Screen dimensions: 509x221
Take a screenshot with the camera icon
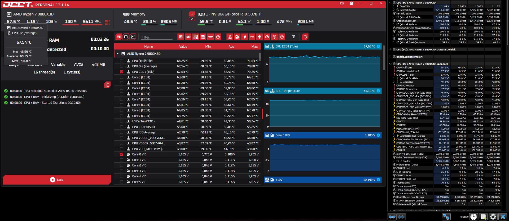352,3
